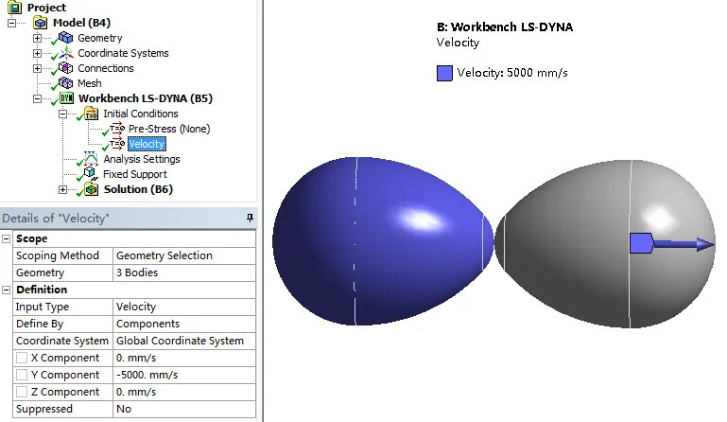This screenshot has width=727, height=422.
Task: Select the Velocity item under Initial Conditions
Action: click(146, 144)
